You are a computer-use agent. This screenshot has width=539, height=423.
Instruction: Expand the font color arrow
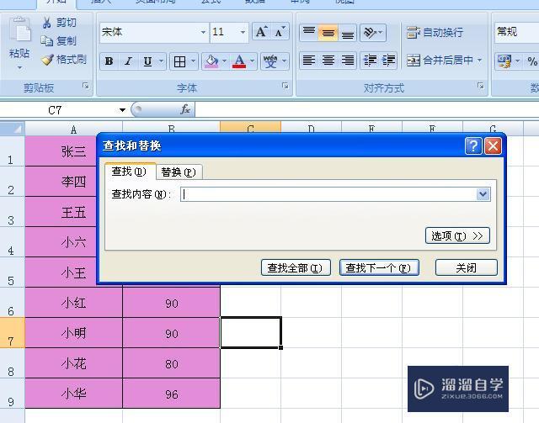pos(253,61)
